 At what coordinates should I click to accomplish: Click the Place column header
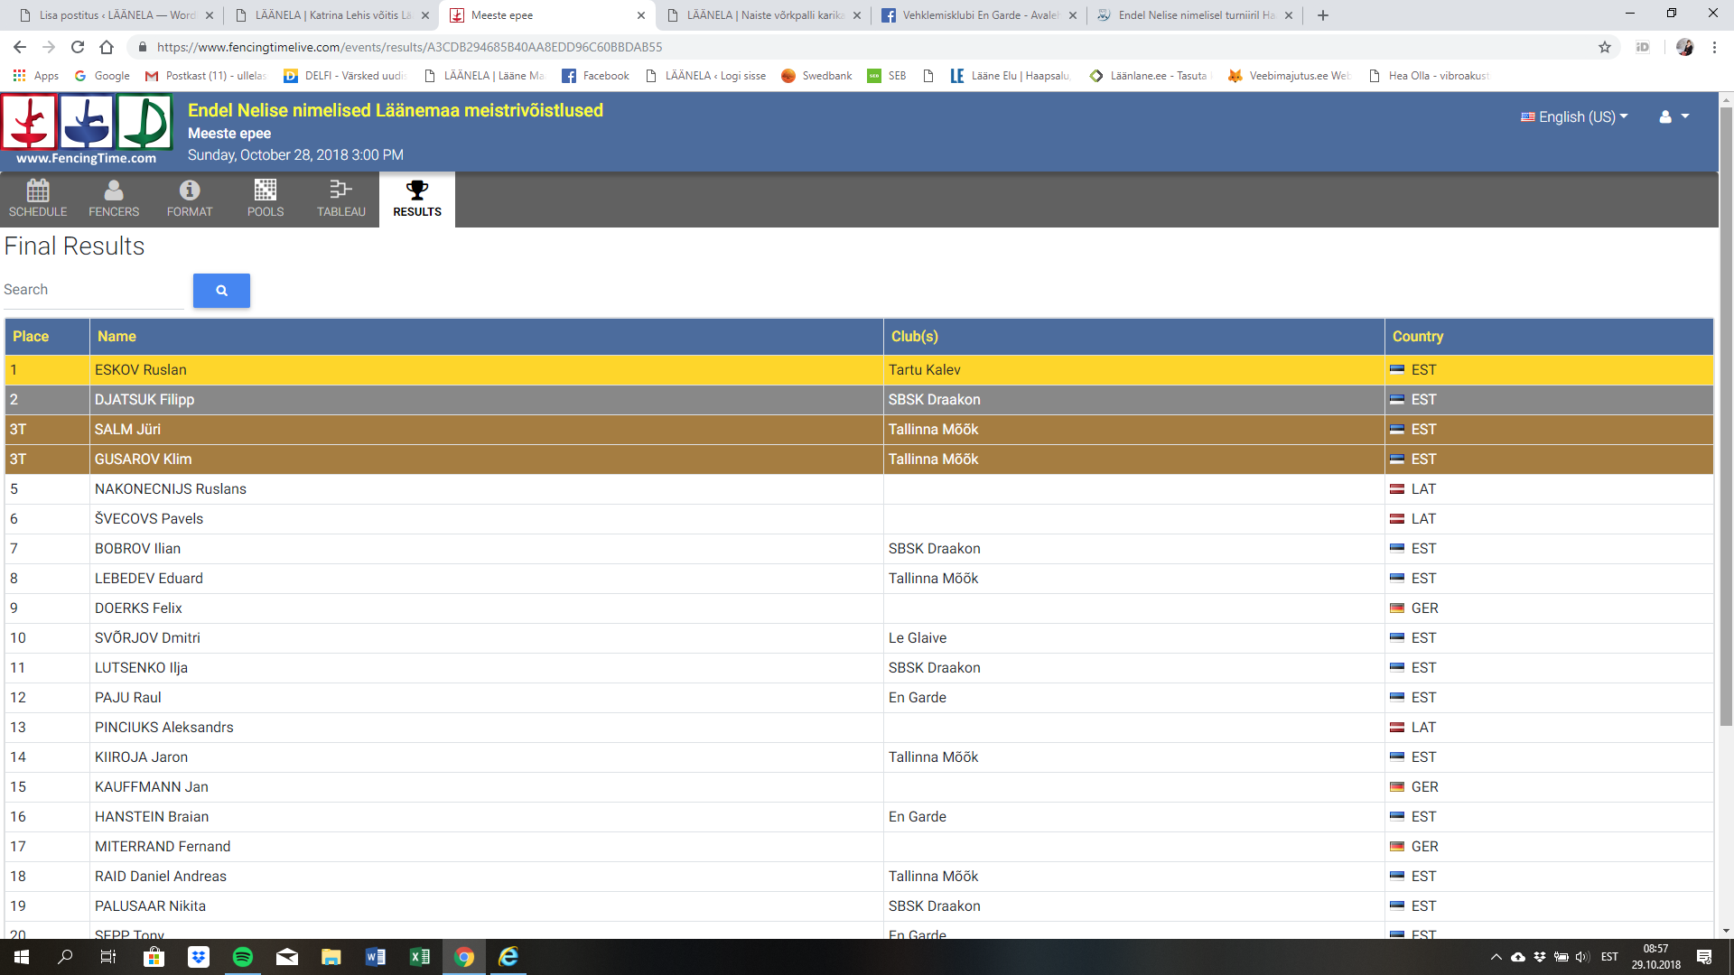click(31, 336)
